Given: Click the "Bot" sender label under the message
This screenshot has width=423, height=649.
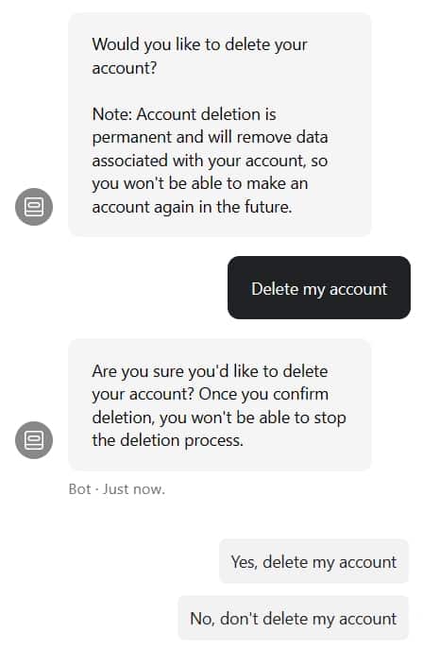Looking at the screenshot, I should coord(79,489).
